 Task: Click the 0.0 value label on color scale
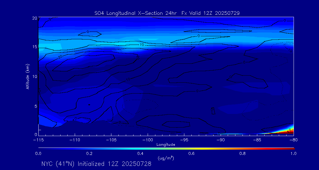coord(38,153)
